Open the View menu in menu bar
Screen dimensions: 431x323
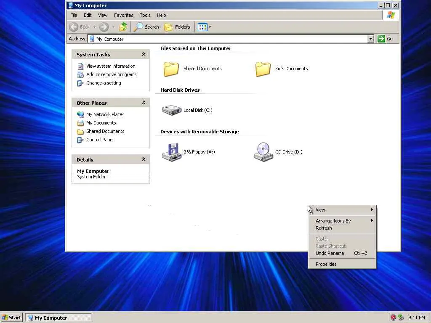click(x=103, y=15)
